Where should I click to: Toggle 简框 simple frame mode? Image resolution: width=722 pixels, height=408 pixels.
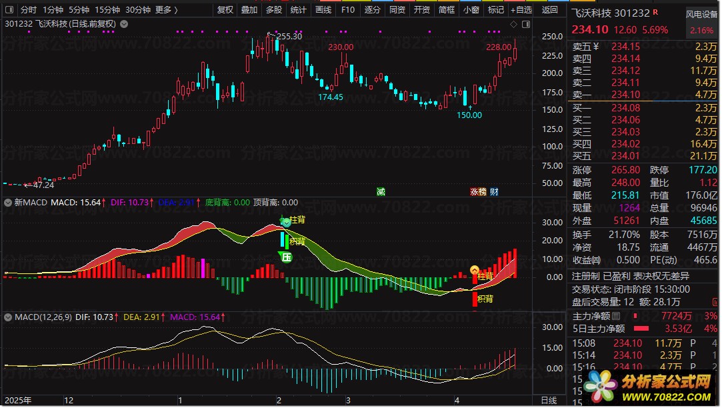point(446,10)
